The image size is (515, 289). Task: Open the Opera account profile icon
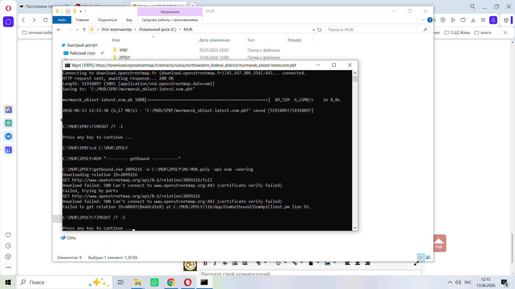pyautogui.click(x=493, y=20)
